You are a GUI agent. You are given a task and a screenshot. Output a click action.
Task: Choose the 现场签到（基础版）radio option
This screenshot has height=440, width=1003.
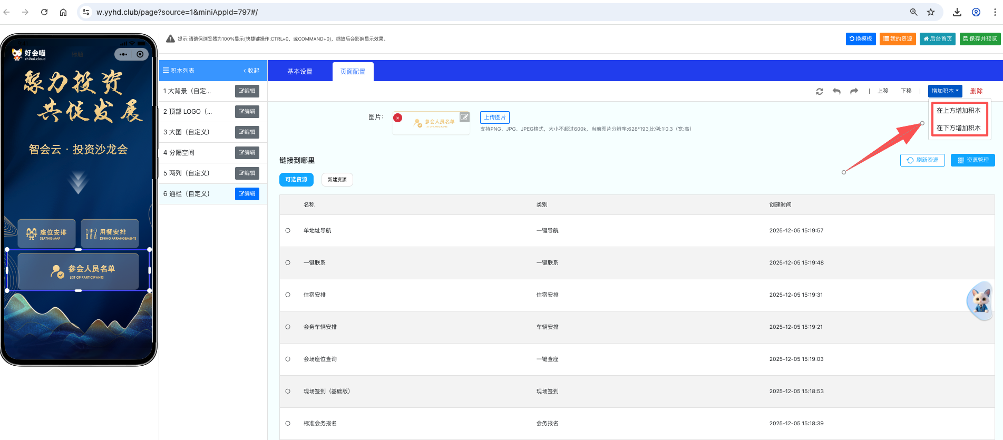coord(288,392)
